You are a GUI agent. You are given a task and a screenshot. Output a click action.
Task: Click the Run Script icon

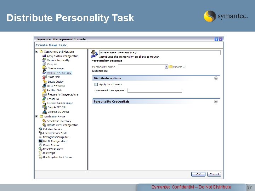coord(40,153)
